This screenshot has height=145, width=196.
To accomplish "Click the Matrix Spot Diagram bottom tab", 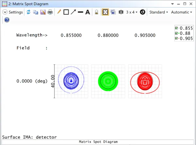I will coord(98,142).
